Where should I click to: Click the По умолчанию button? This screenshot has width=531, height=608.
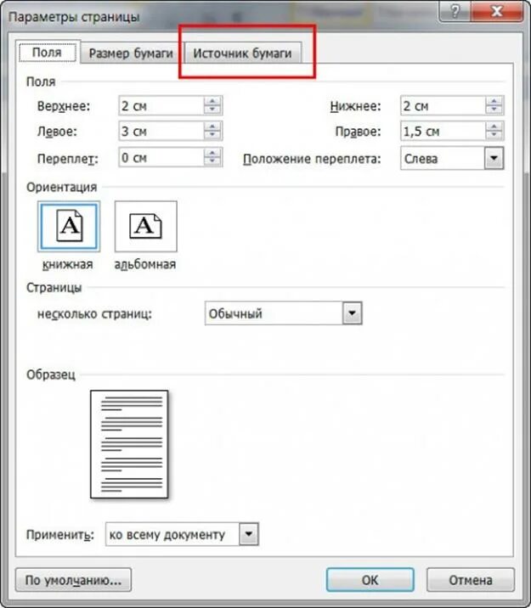coord(73,580)
